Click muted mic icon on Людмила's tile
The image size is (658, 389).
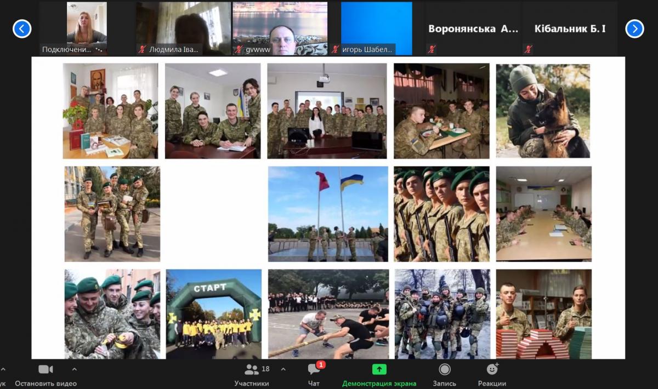(142, 49)
